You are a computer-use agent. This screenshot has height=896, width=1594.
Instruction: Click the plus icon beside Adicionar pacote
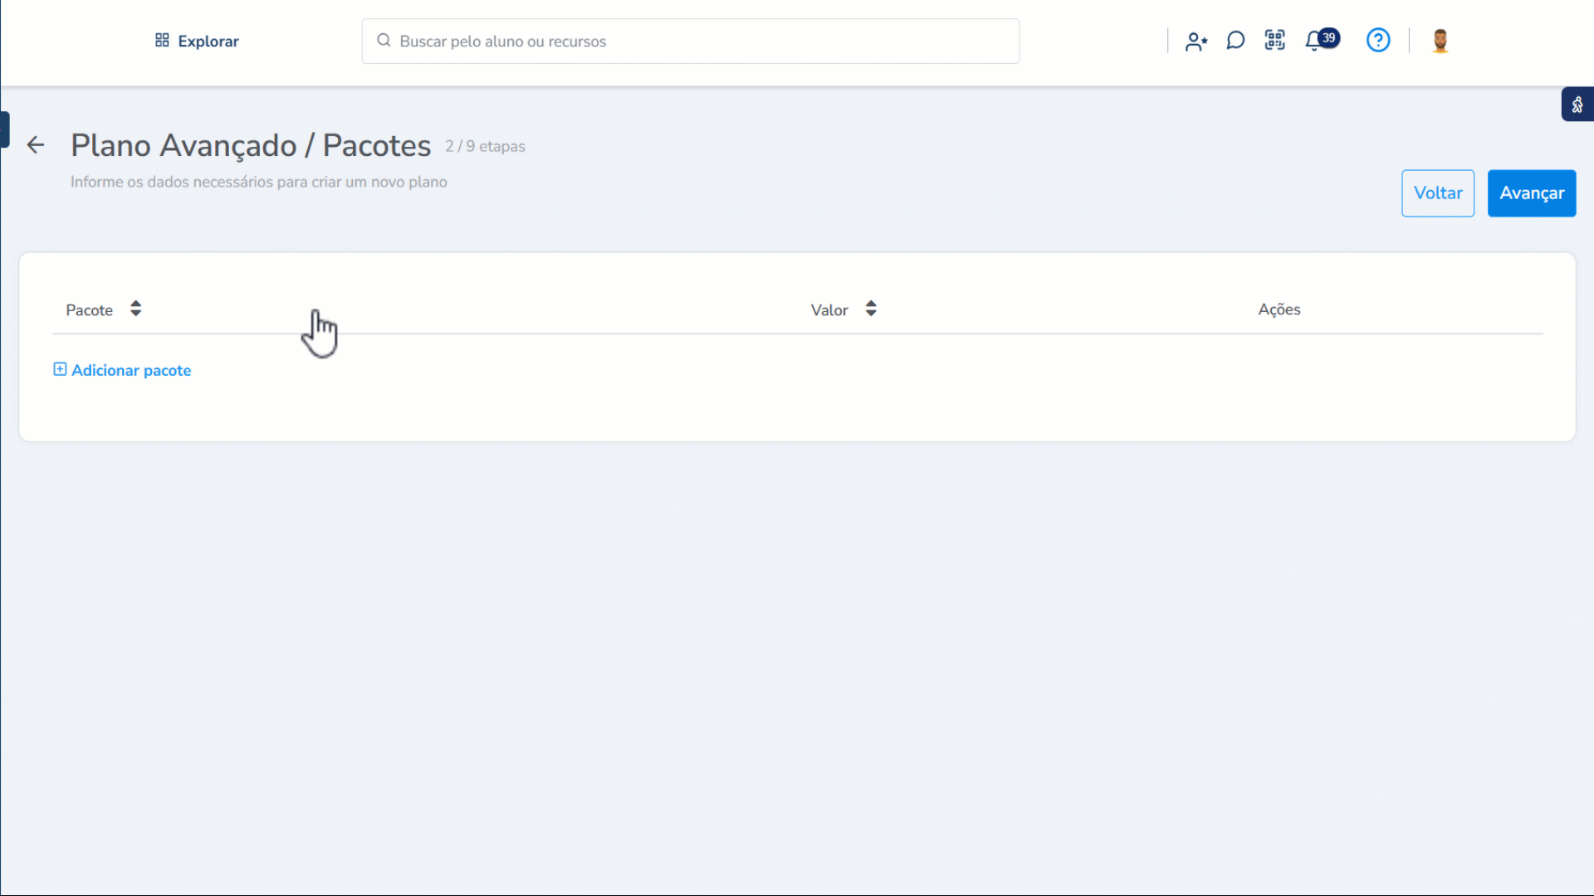pyautogui.click(x=60, y=369)
